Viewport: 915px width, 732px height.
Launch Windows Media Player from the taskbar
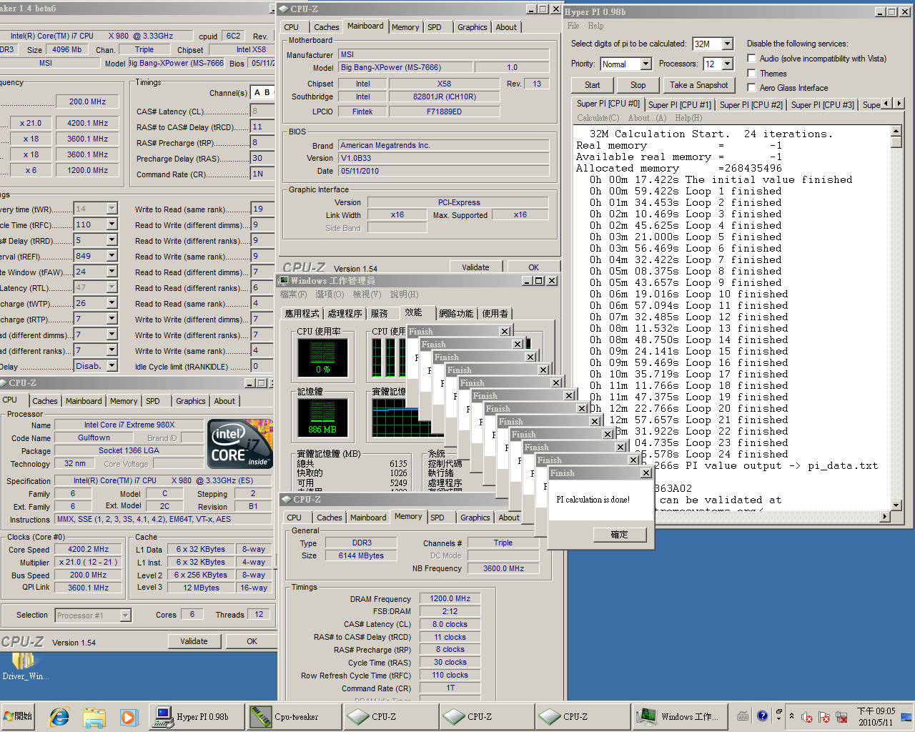coord(129,716)
